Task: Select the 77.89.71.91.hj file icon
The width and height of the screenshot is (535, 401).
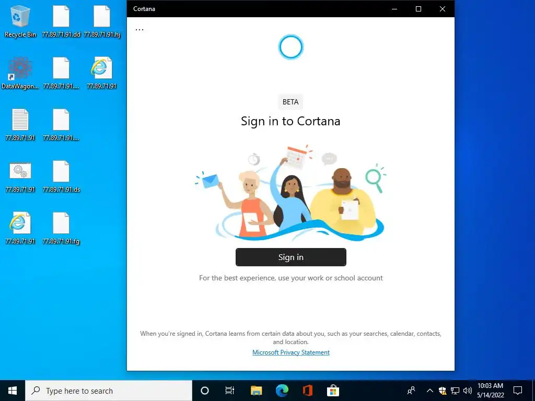Action: [x=102, y=21]
